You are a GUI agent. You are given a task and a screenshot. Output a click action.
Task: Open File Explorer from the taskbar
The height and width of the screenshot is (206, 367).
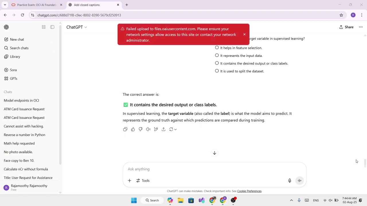pyautogui.click(x=180, y=200)
